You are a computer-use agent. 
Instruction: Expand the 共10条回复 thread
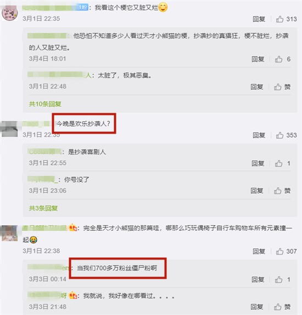(x=45, y=104)
